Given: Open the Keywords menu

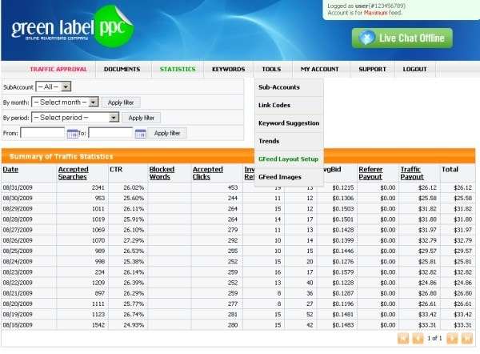Looking at the screenshot, I should click(x=228, y=69).
